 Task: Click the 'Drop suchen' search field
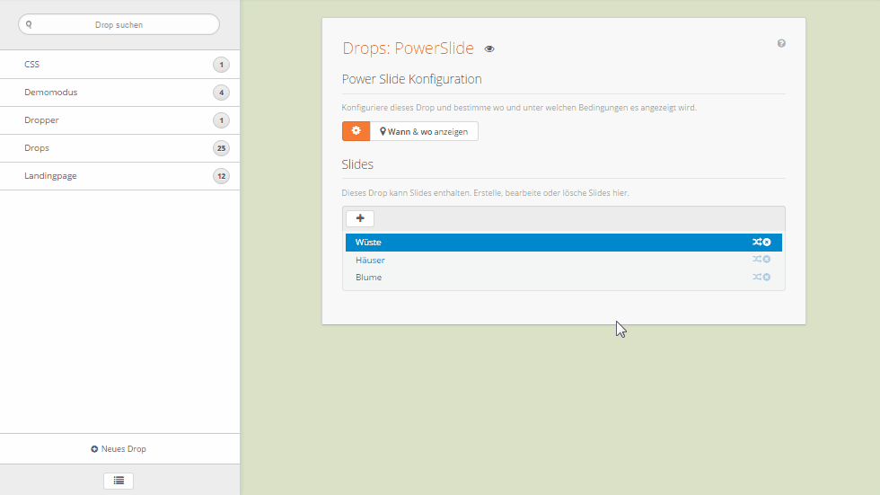[119, 24]
